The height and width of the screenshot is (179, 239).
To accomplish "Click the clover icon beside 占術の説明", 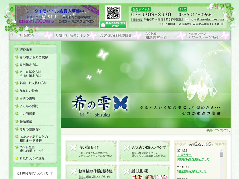I will (x=17, y=98).
